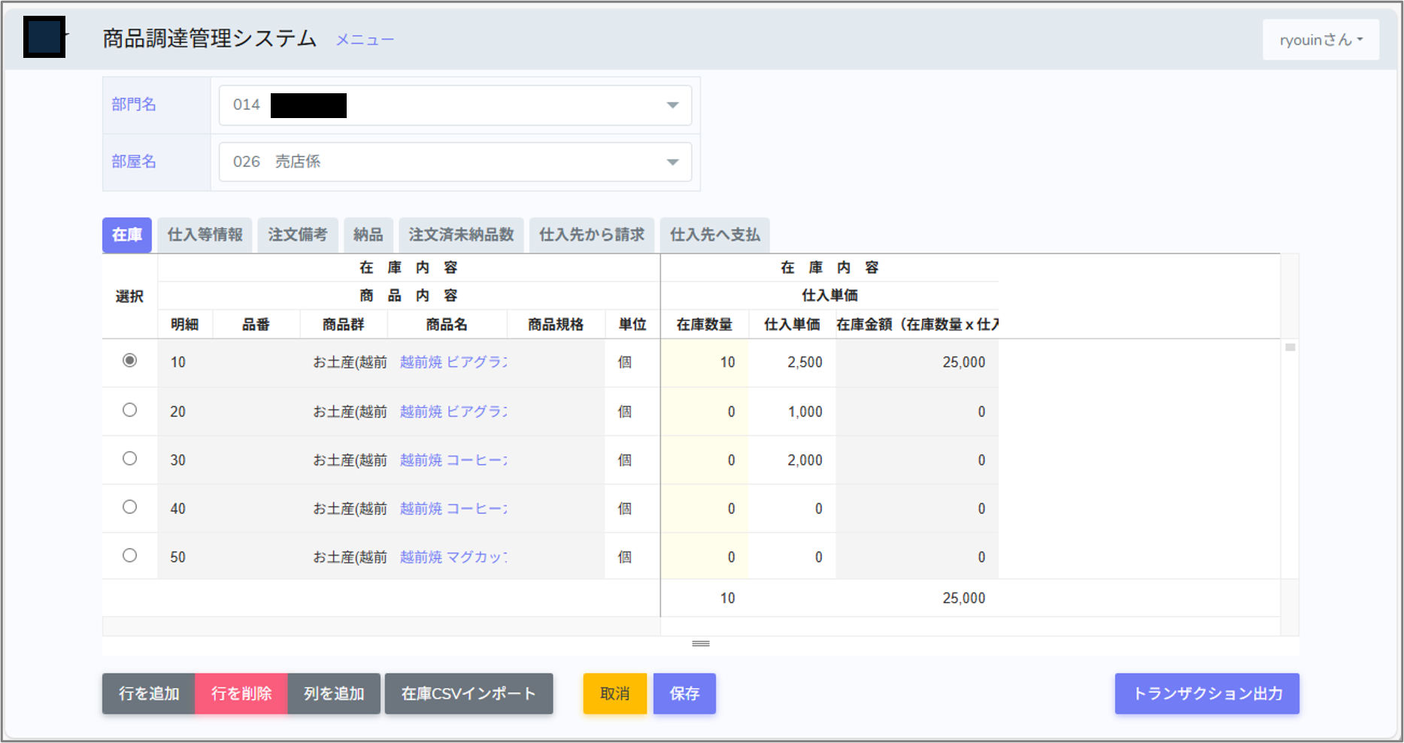Screen dimensions: 1404x743
Task: Click the 在庫CSVインポート button
Action: pos(469,693)
